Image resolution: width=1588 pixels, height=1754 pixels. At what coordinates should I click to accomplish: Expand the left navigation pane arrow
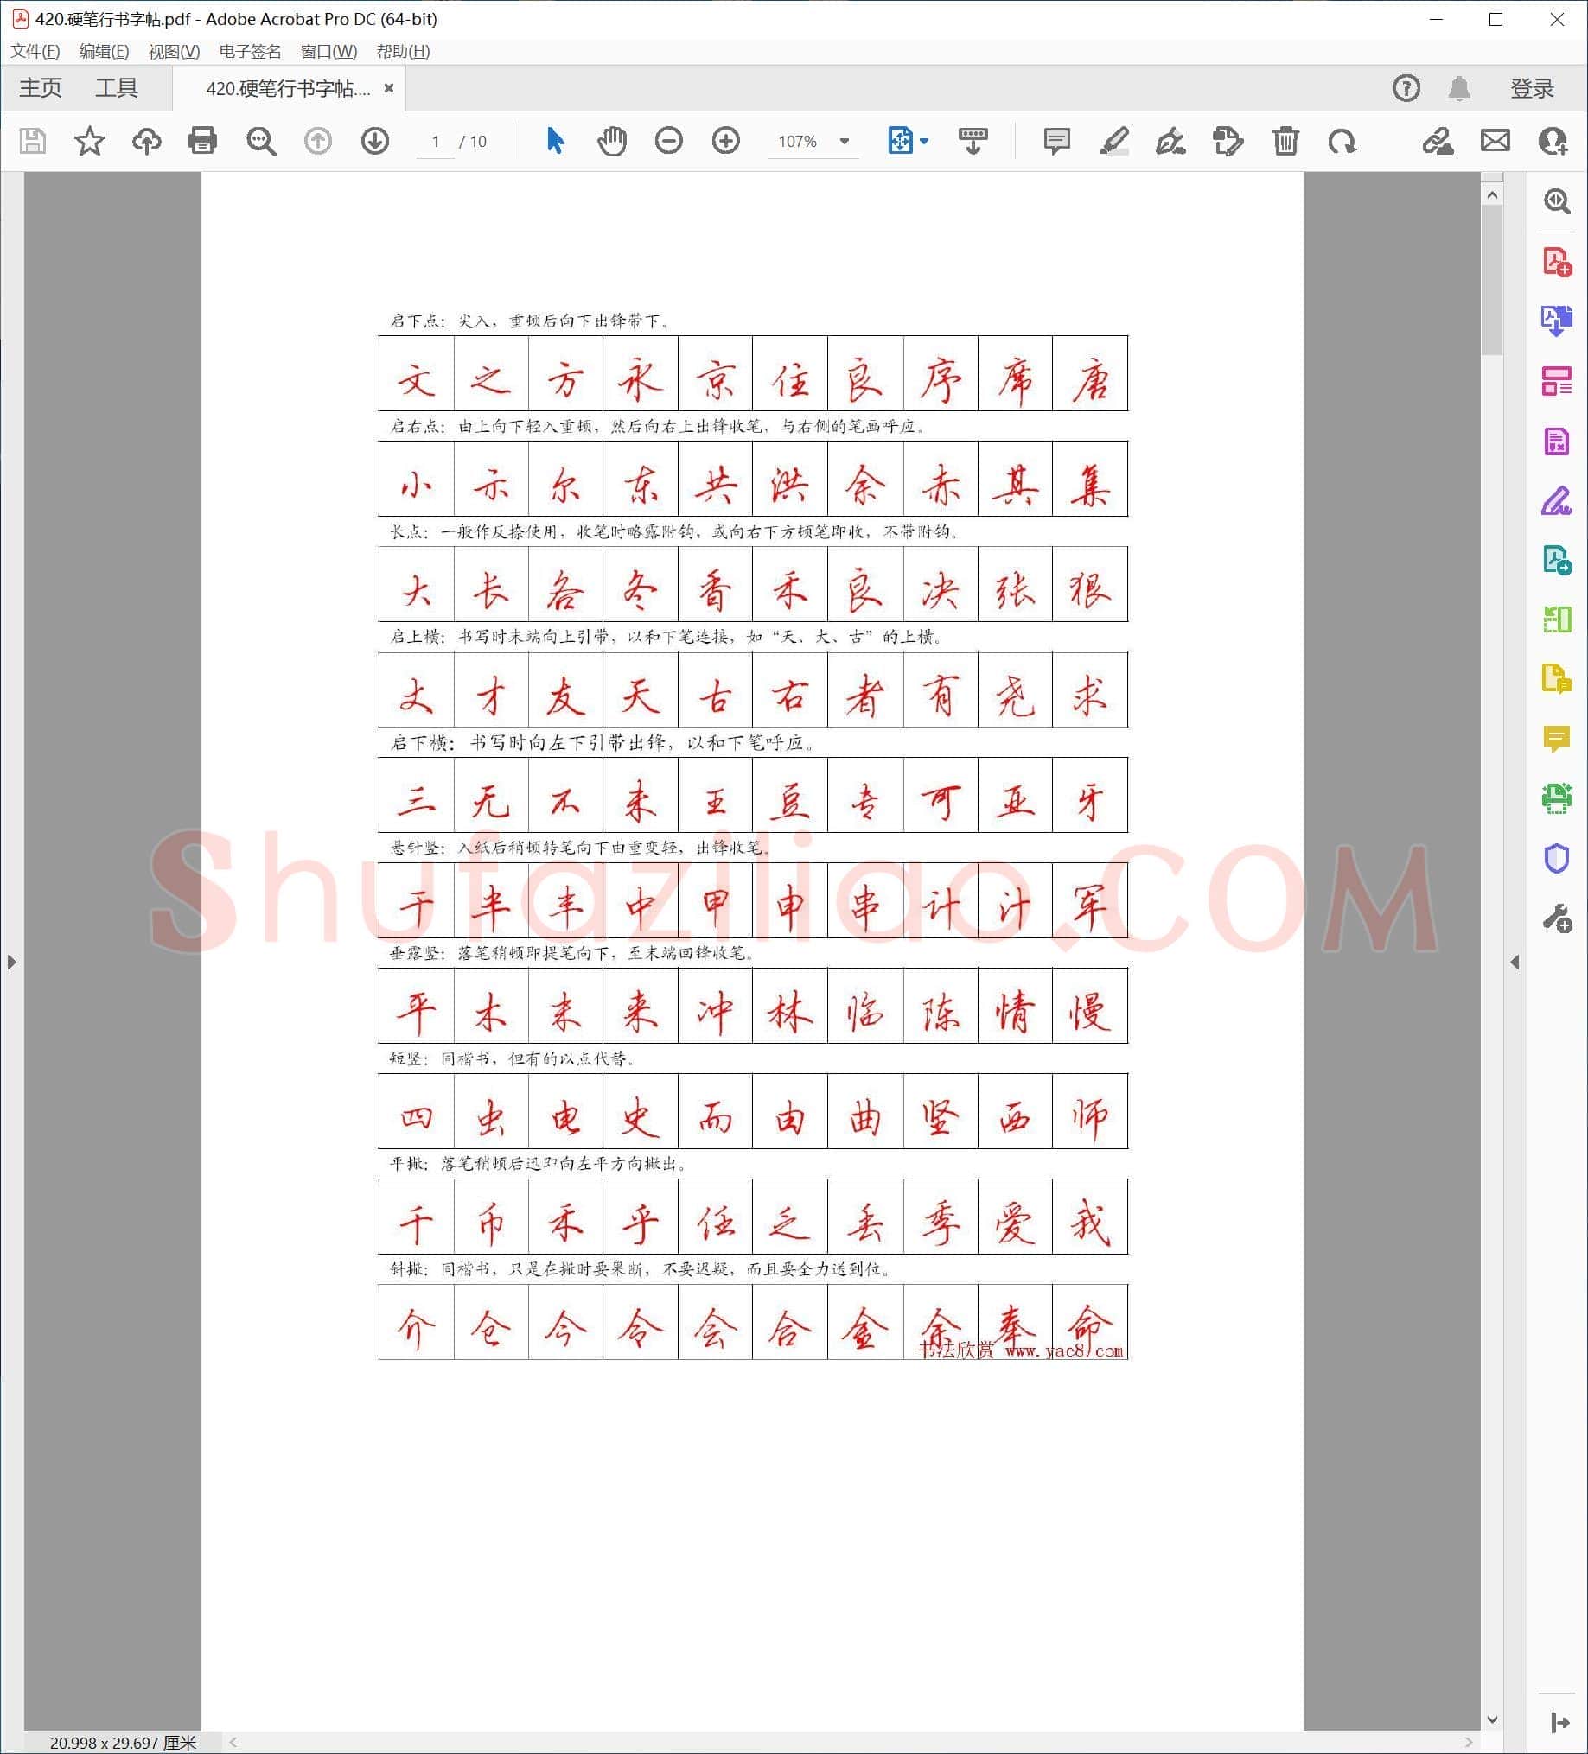point(11,963)
